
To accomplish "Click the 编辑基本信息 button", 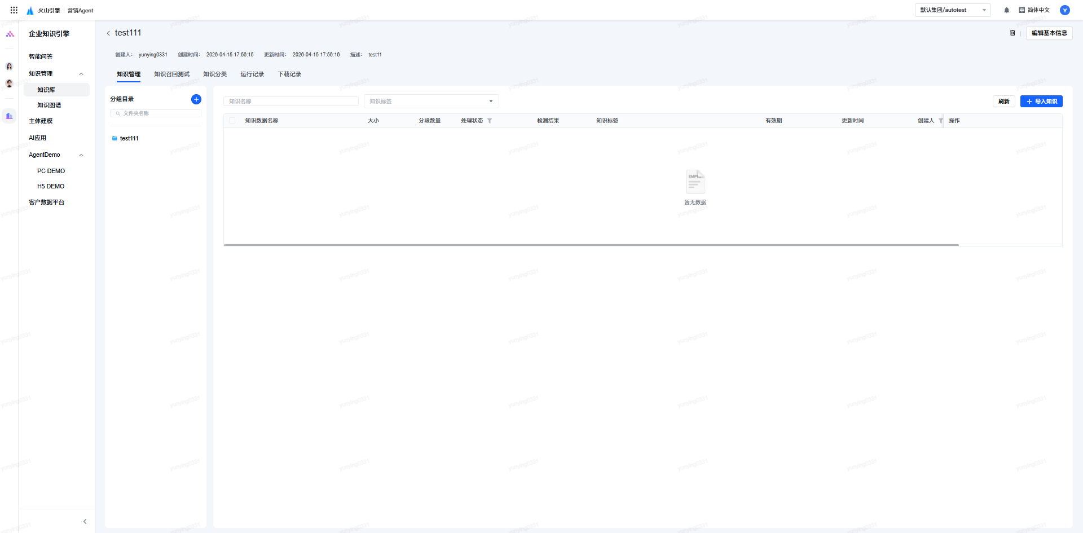I will pyautogui.click(x=1049, y=33).
